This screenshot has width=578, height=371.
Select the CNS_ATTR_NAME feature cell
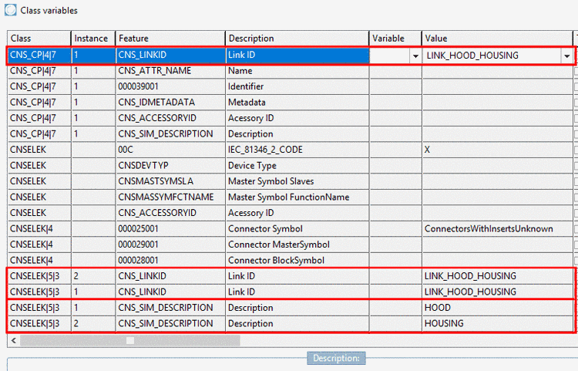coord(170,71)
